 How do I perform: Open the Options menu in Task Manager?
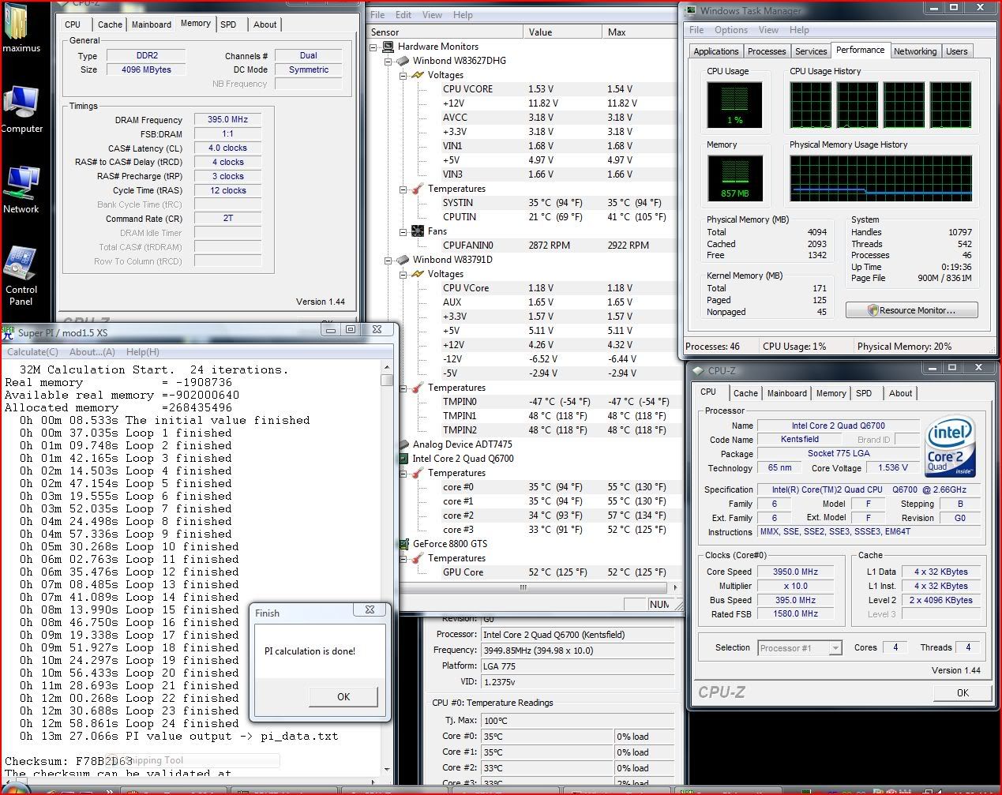(x=731, y=30)
